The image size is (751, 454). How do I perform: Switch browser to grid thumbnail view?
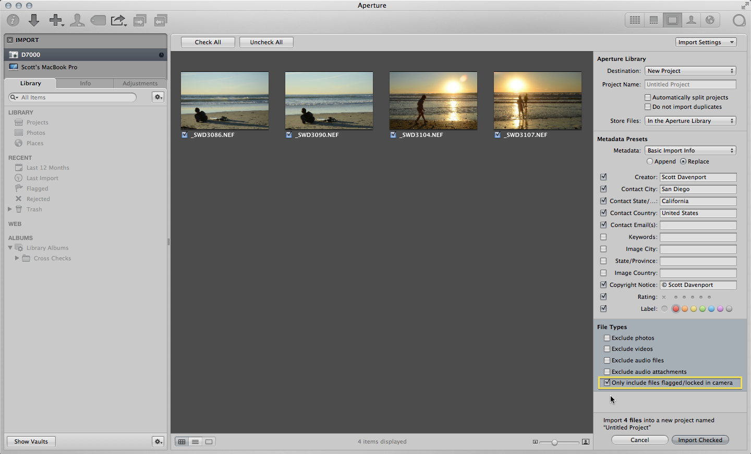coord(181,442)
